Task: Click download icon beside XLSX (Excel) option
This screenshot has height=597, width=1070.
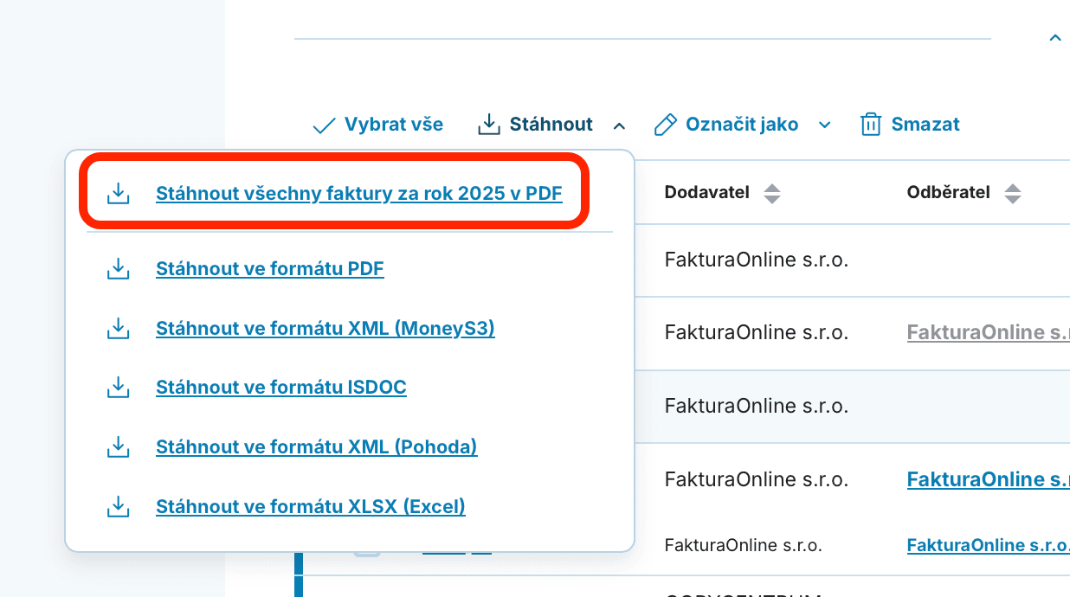Action: 118,506
